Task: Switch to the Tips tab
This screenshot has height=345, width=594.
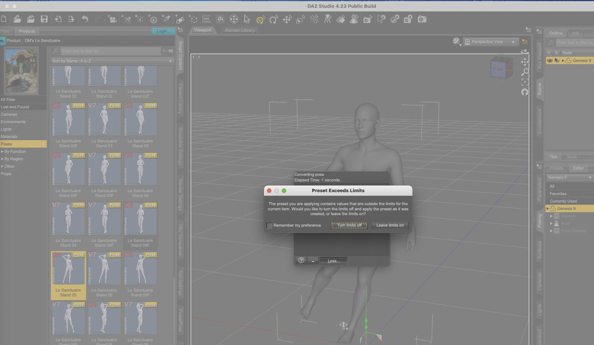Action: click(553, 157)
